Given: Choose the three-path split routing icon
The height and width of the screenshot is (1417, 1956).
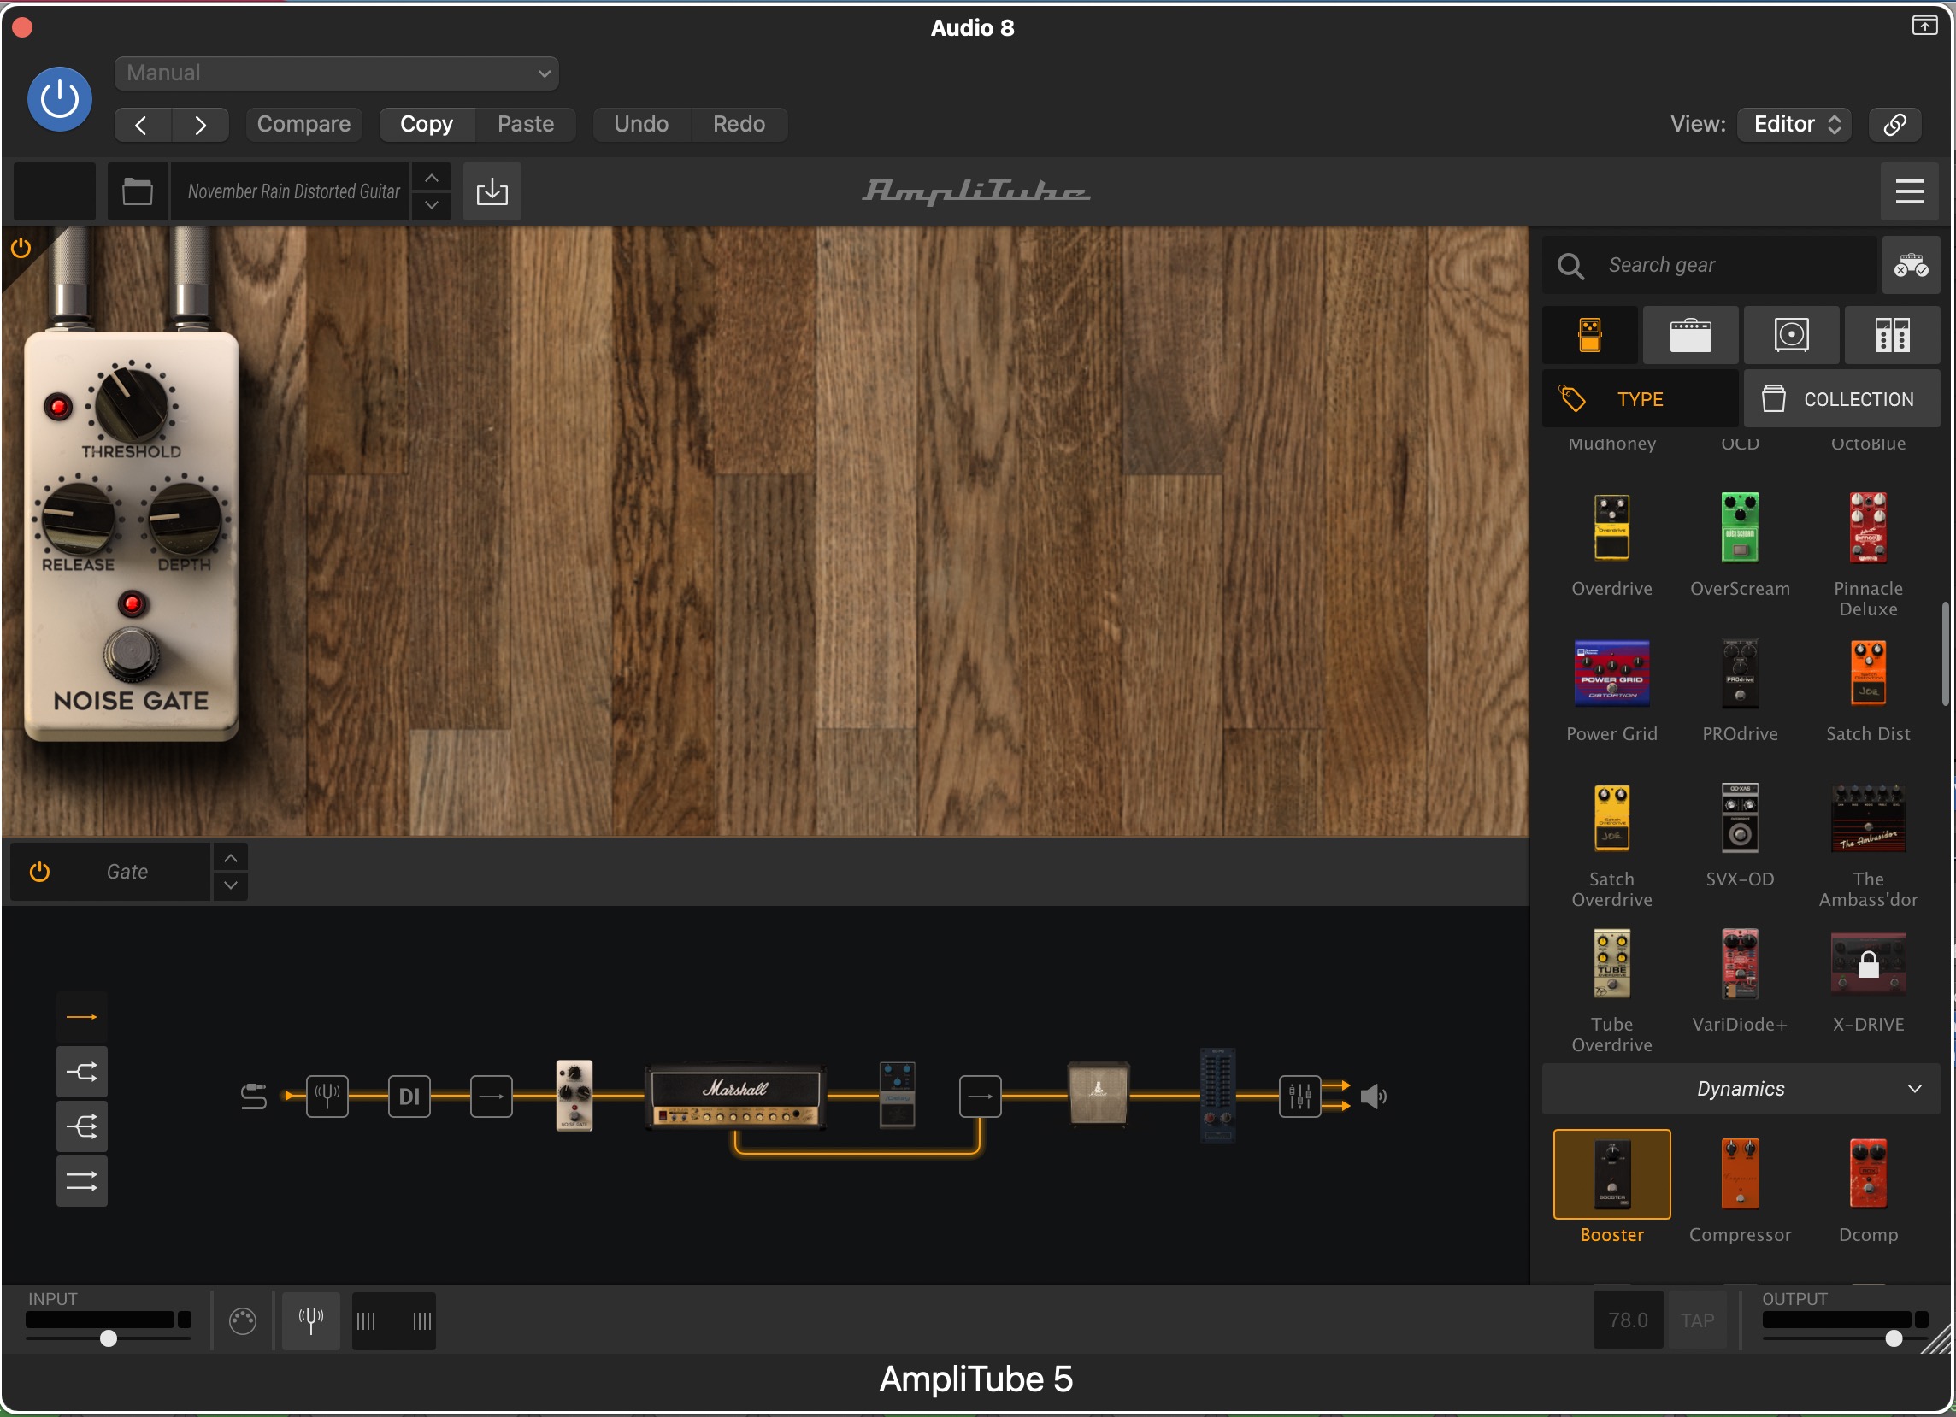Looking at the screenshot, I should (82, 1126).
